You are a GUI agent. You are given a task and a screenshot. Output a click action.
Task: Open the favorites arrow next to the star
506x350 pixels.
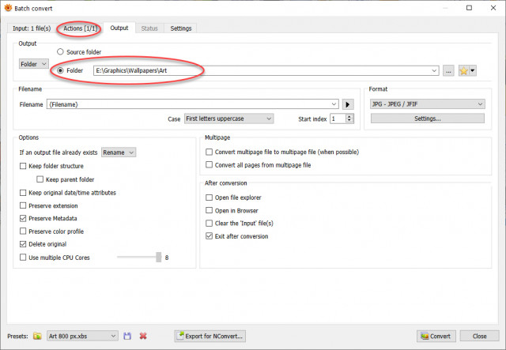click(473, 70)
